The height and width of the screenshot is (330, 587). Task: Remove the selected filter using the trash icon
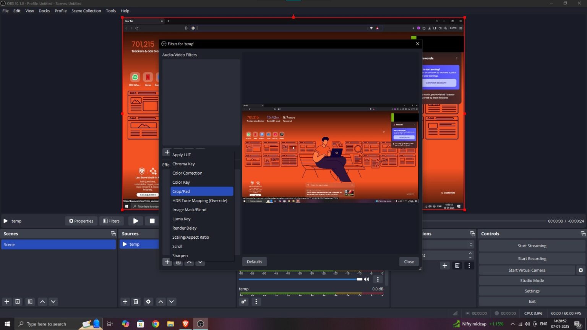(x=178, y=262)
